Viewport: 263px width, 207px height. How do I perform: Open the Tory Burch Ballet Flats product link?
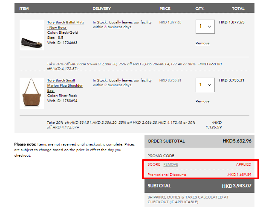click(x=66, y=25)
